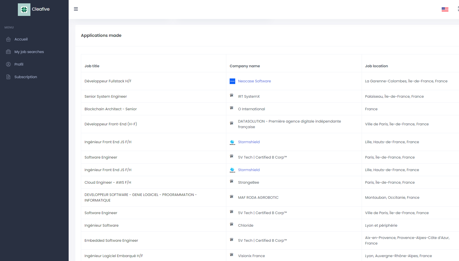Click company icon beside StrangeBee

(x=232, y=181)
